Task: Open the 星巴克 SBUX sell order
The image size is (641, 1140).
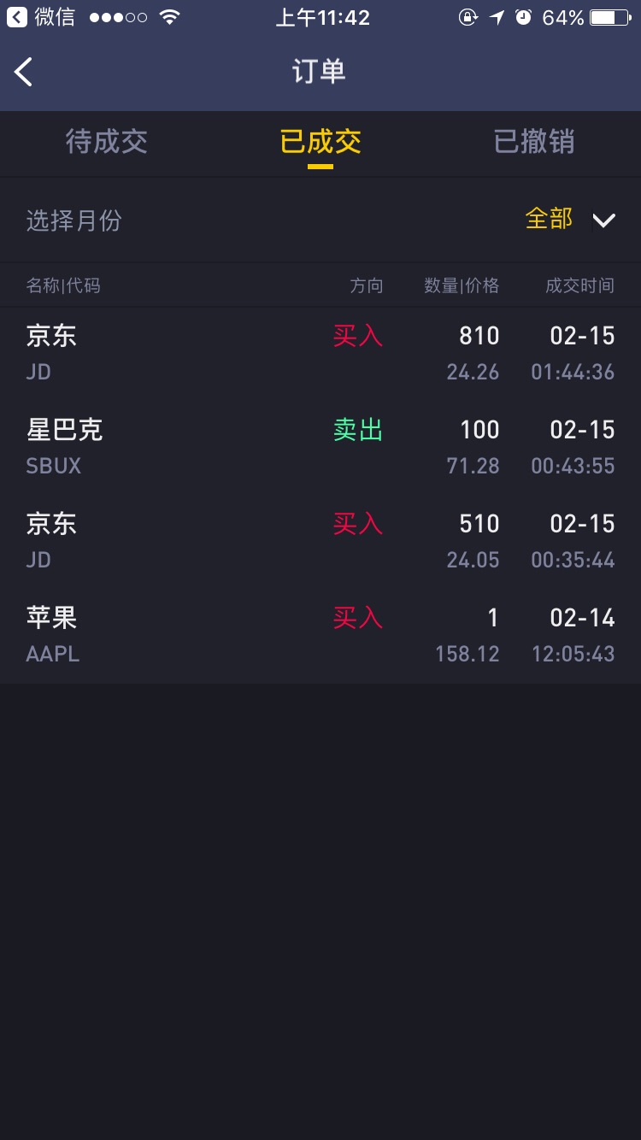Action: coord(320,448)
